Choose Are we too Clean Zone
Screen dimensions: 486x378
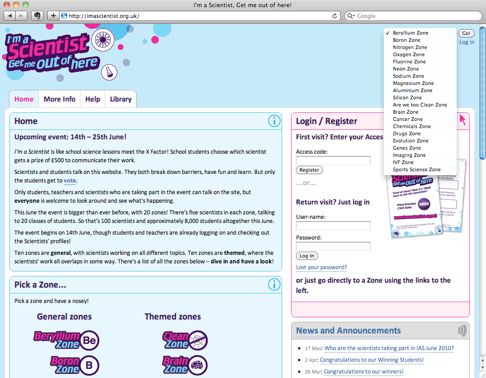pos(420,105)
